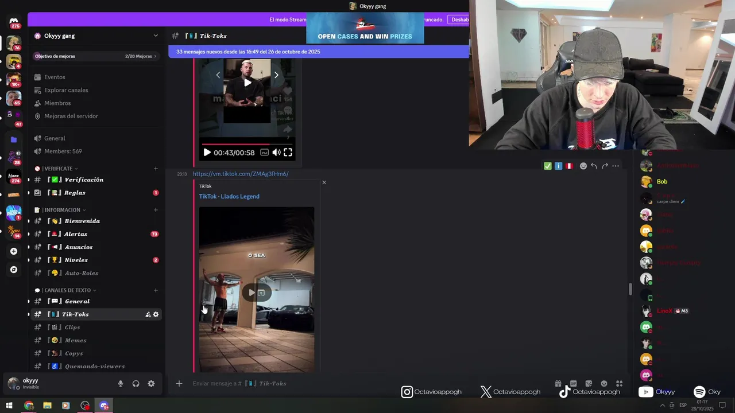Add channel to VERIFICATE category

(156, 169)
